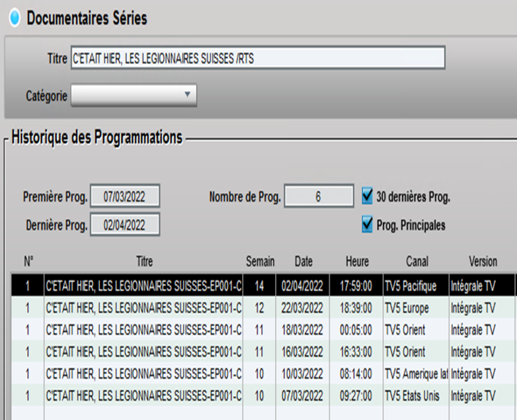Sort by the Semain column header
Image resolution: width=517 pixels, height=420 pixels.
tap(260, 261)
